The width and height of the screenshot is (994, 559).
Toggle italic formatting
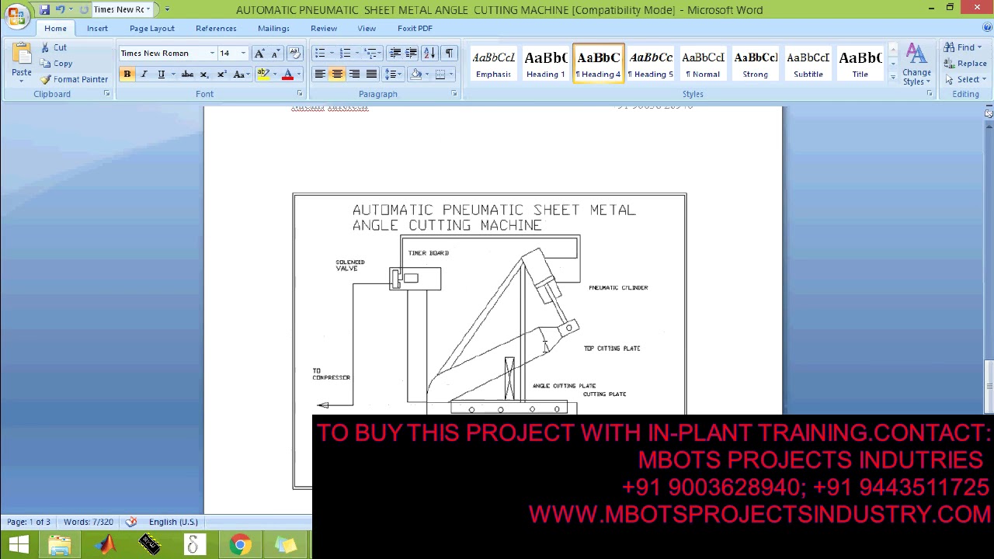(x=144, y=75)
